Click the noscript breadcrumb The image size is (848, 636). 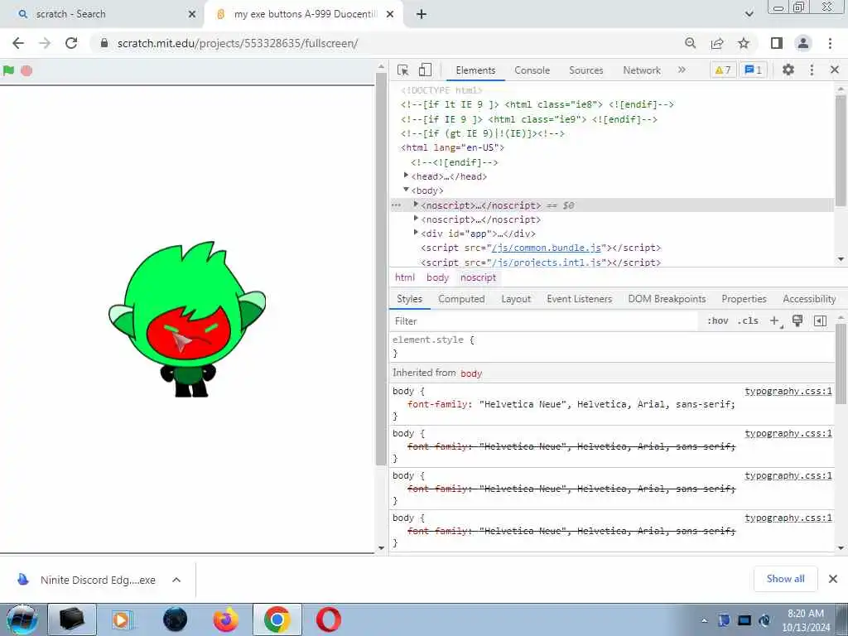[478, 277]
